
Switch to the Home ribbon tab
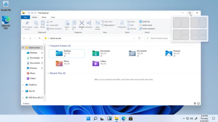tap(35, 17)
